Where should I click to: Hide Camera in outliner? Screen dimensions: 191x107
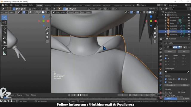pyautogui.click(x=189, y=21)
